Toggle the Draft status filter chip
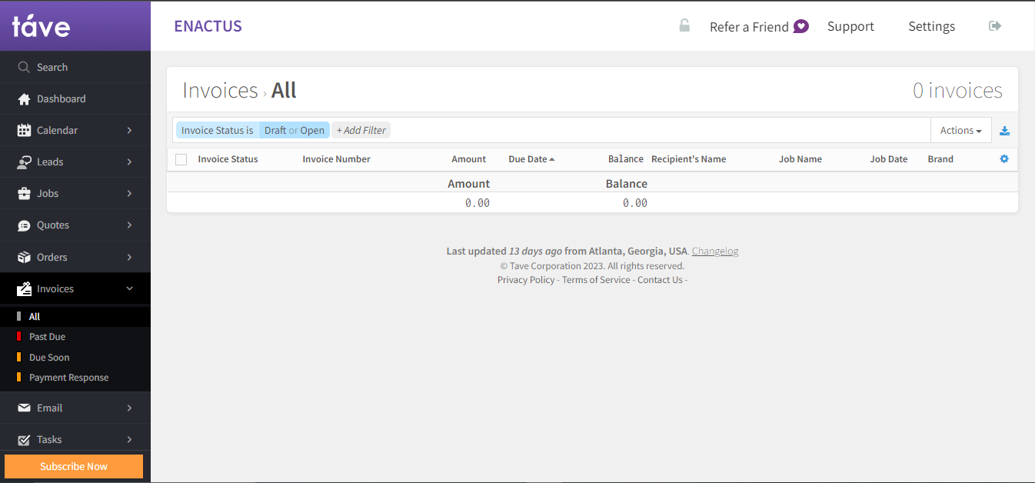The width and height of the screenshot is (1035, 483). tap(274, 130)
